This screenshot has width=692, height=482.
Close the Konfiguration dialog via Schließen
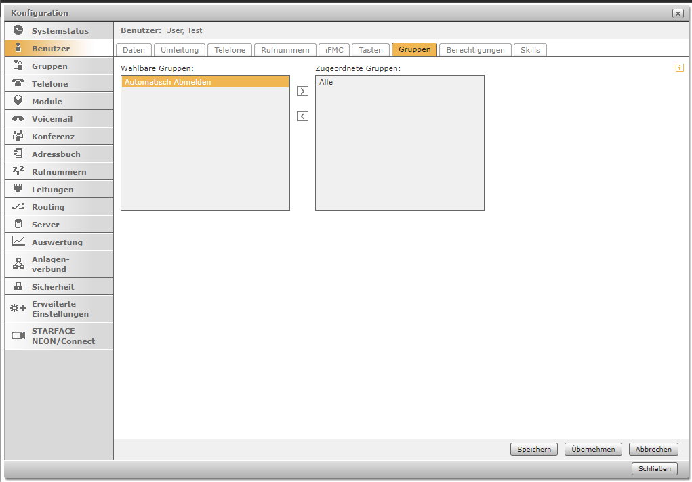click(655, 468)
